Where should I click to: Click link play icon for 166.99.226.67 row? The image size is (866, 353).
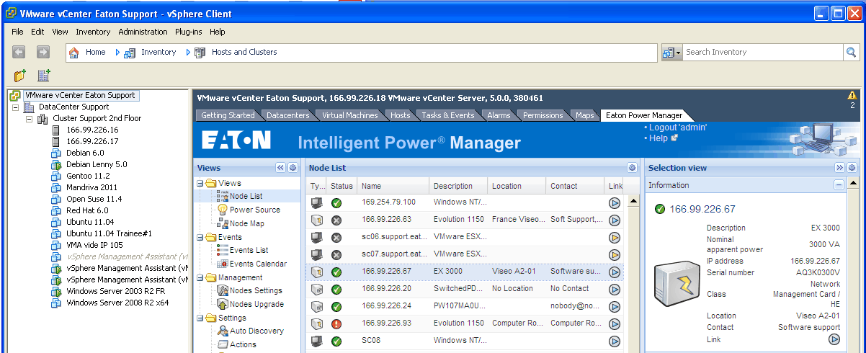[x=615, y=272]
